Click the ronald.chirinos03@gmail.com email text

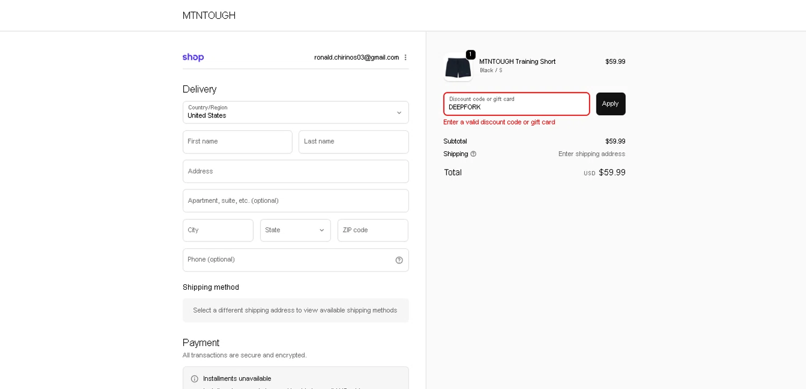coord(357,57)
